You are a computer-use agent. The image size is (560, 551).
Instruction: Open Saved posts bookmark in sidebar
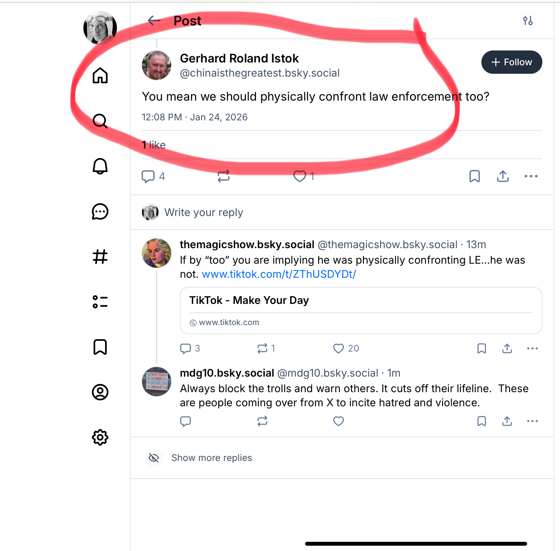point(100,347)
